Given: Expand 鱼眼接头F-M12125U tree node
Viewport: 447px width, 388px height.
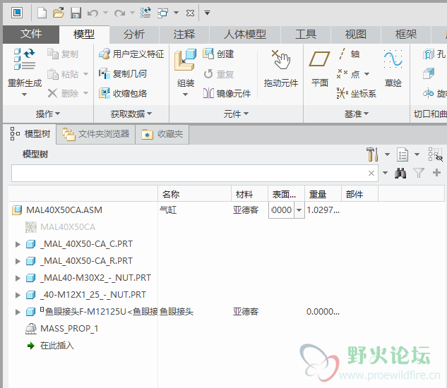Looking at the screenshot, I should 18,312.
